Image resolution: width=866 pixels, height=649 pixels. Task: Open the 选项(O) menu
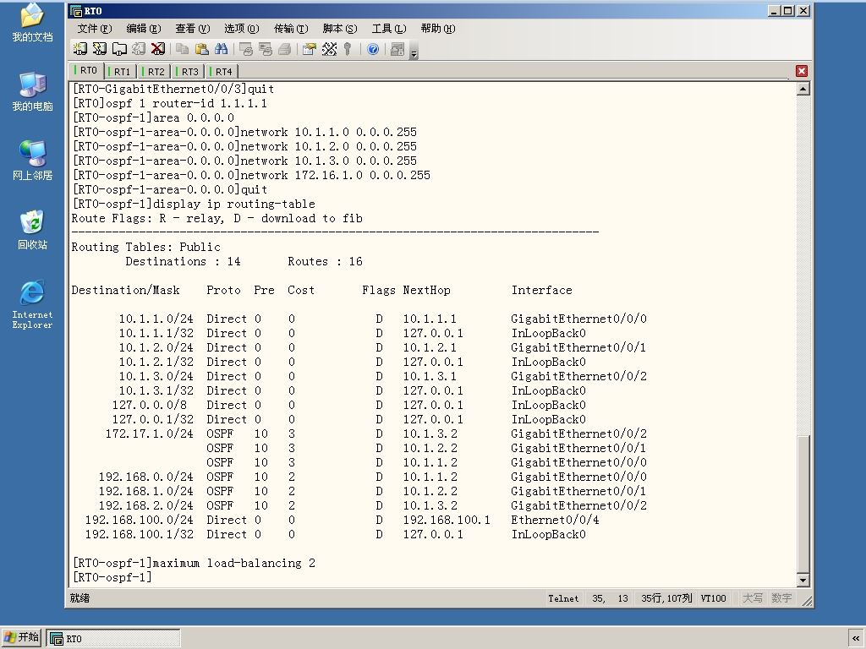(x=241, y=29)
